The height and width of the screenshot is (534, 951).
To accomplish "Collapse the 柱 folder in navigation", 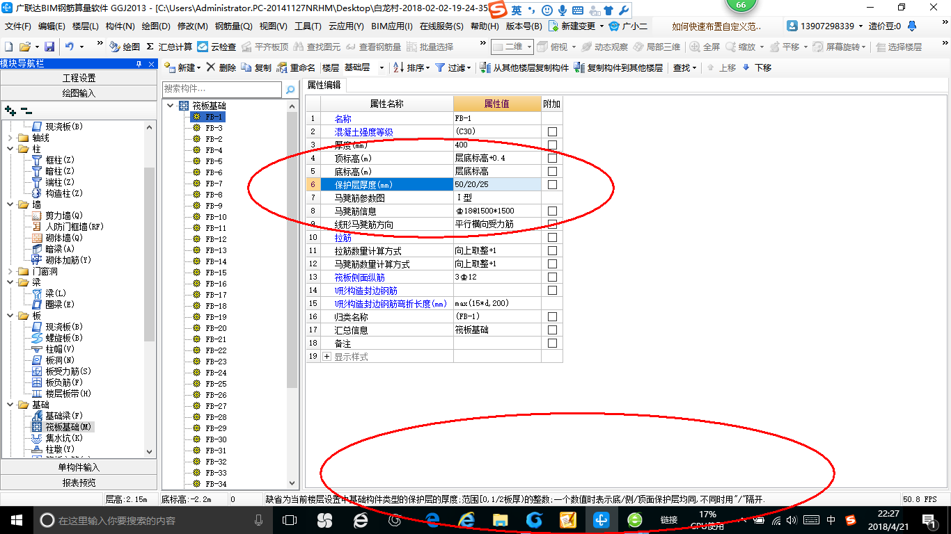I will click(x=10, y=149).
